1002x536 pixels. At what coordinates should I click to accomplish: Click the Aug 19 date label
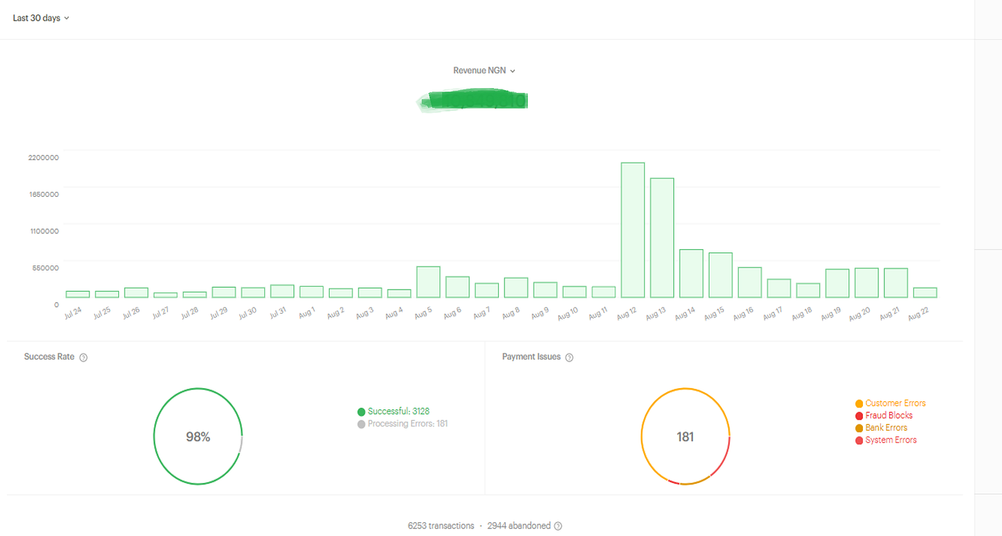point(830,314)
